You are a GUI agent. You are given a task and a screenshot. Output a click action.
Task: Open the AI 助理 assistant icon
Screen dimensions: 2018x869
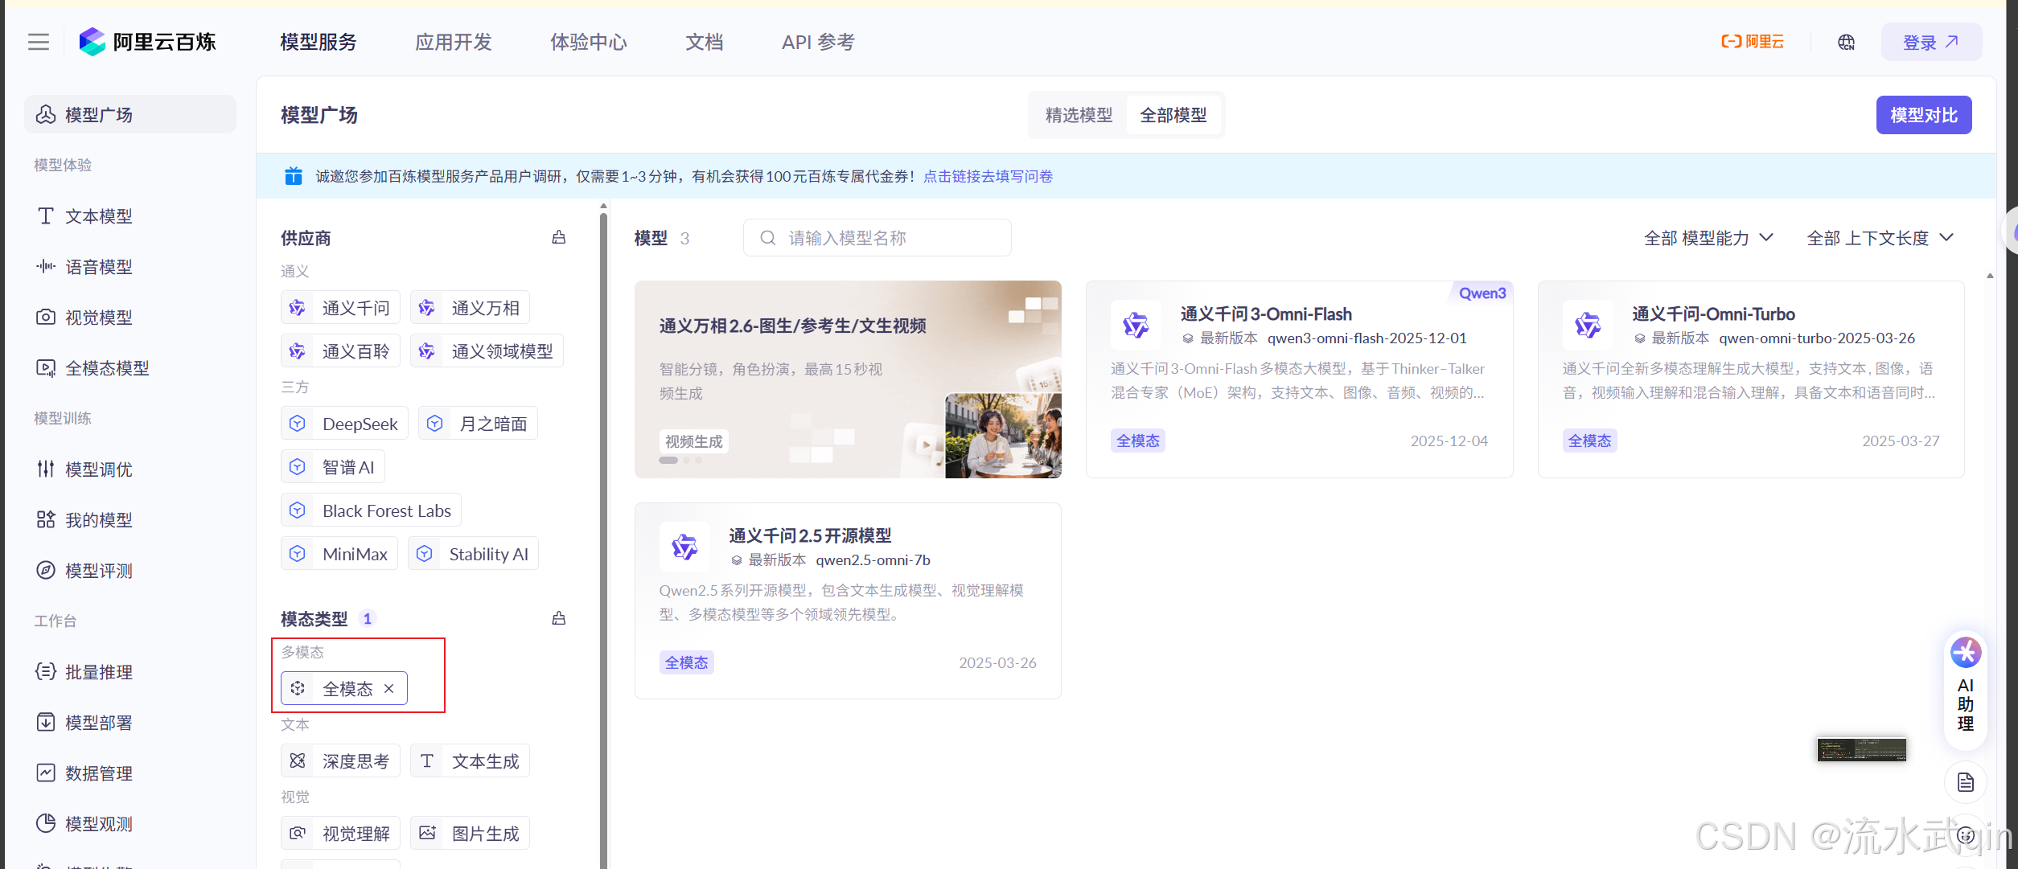coord(1965,653)
